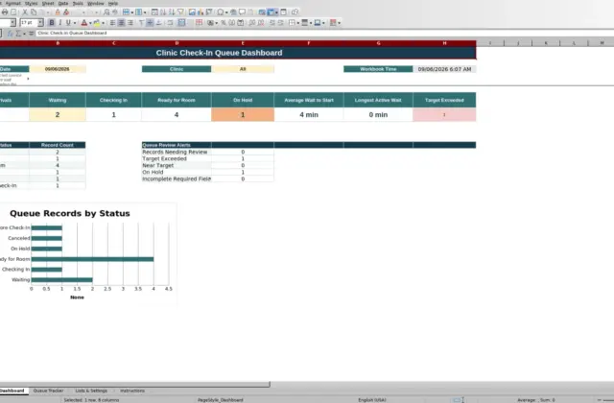
Task: Click the Function Wizard fx icon
Action: point(11,34)
